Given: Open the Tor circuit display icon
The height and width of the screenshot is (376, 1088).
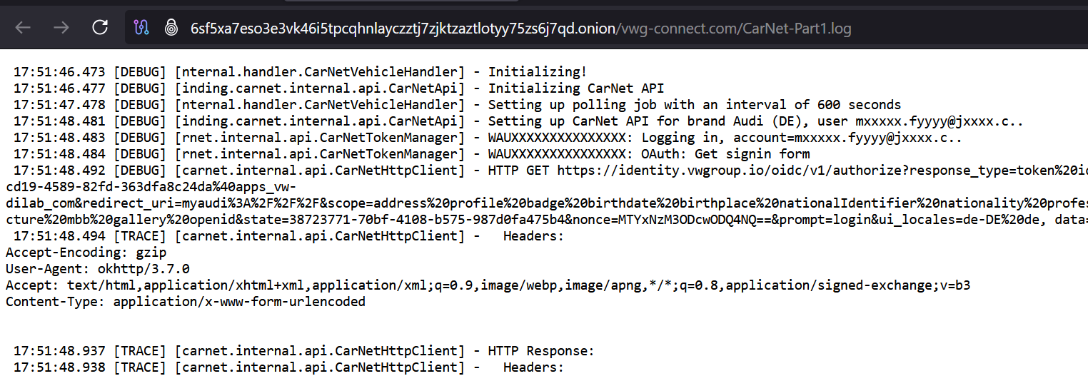Looking at the screenshot, I should point(141,28).
